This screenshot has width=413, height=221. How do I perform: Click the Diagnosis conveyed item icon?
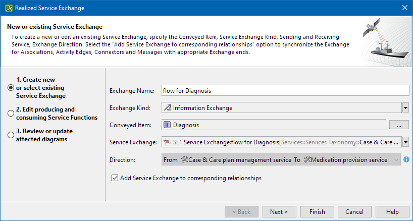click(167, 125)
